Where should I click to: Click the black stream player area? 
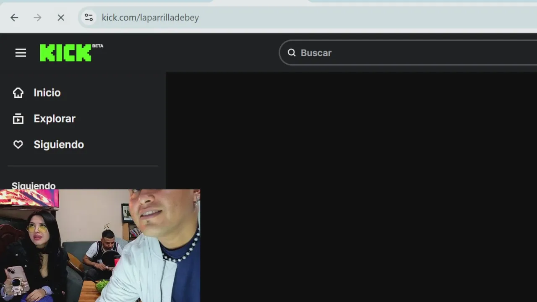(x=352, y=187)
